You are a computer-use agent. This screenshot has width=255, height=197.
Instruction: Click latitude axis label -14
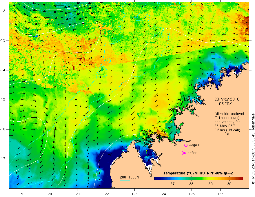3,70
